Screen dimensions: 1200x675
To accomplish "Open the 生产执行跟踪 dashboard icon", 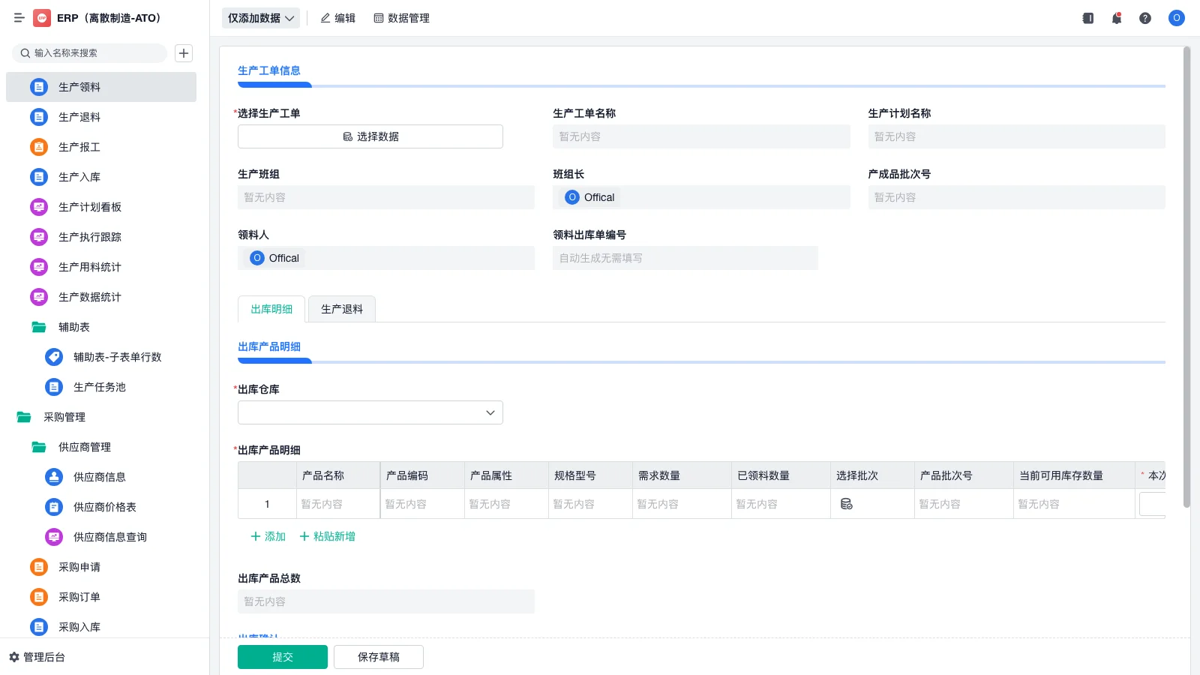I will point(39,237).
